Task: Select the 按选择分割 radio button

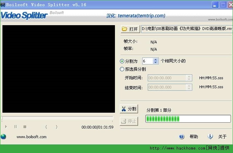Action: [122, 69]
